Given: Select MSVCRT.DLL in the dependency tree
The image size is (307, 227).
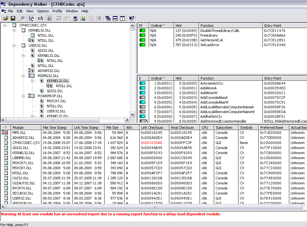Looking at the screenshot, I should [x=57, y=101].
